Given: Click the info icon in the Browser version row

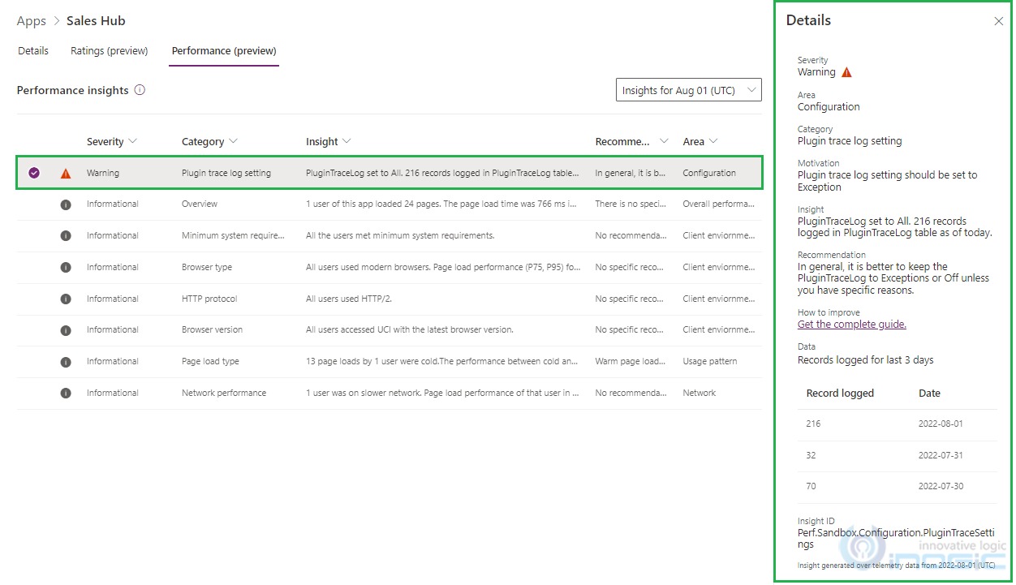Looking at the screenshot, I should click(66, 330).
